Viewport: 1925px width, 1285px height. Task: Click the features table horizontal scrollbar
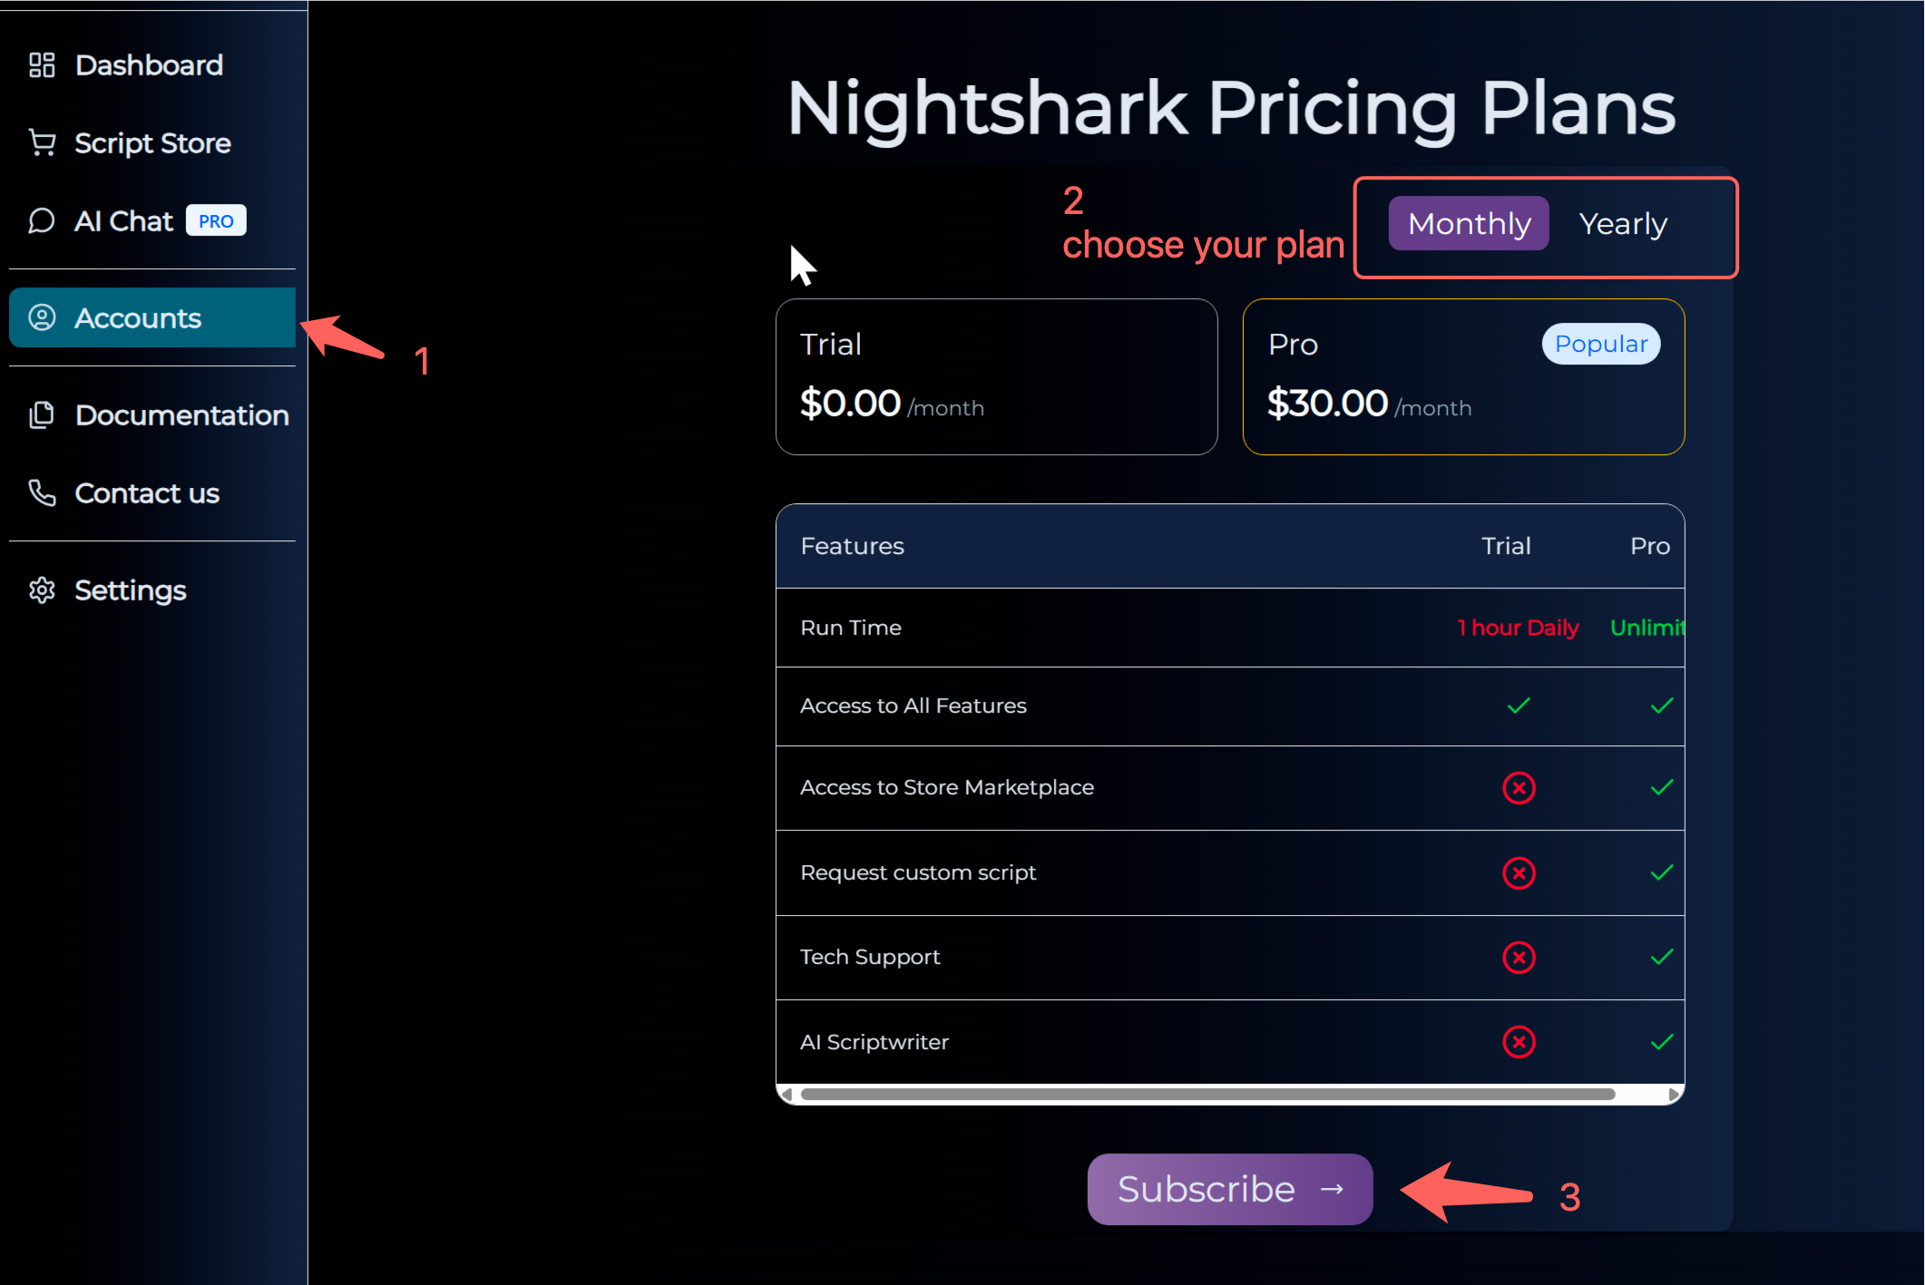pos(1207,1095)
